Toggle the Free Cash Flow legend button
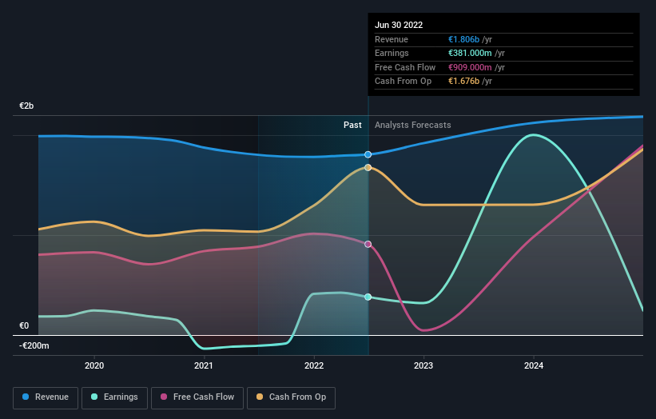This screenshot has width=656, height=419. point(197,397)
